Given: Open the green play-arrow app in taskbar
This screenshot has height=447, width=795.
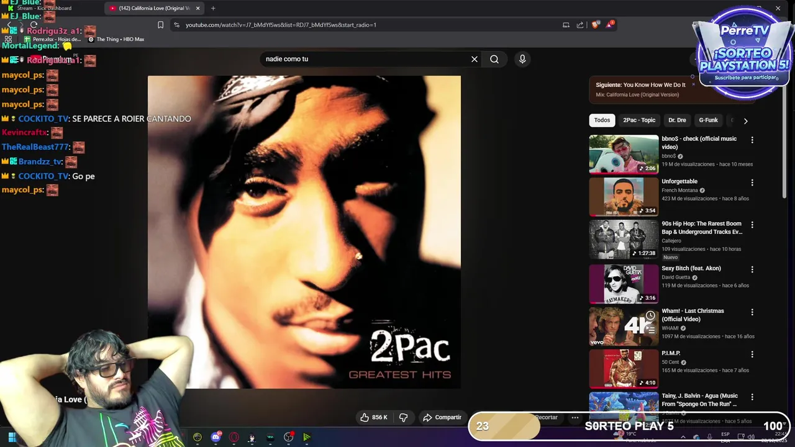Looking at the screenshot, I should (307, 437).
